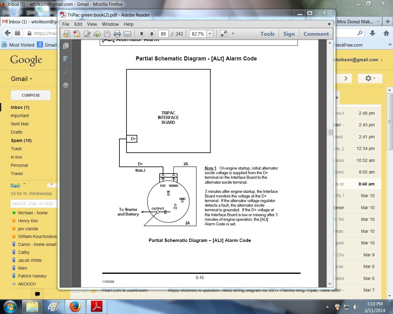The height and width of the screenshot is (314, 393).
Task: Open Adobe Reader View menu
Action: [x=92, y=24]
